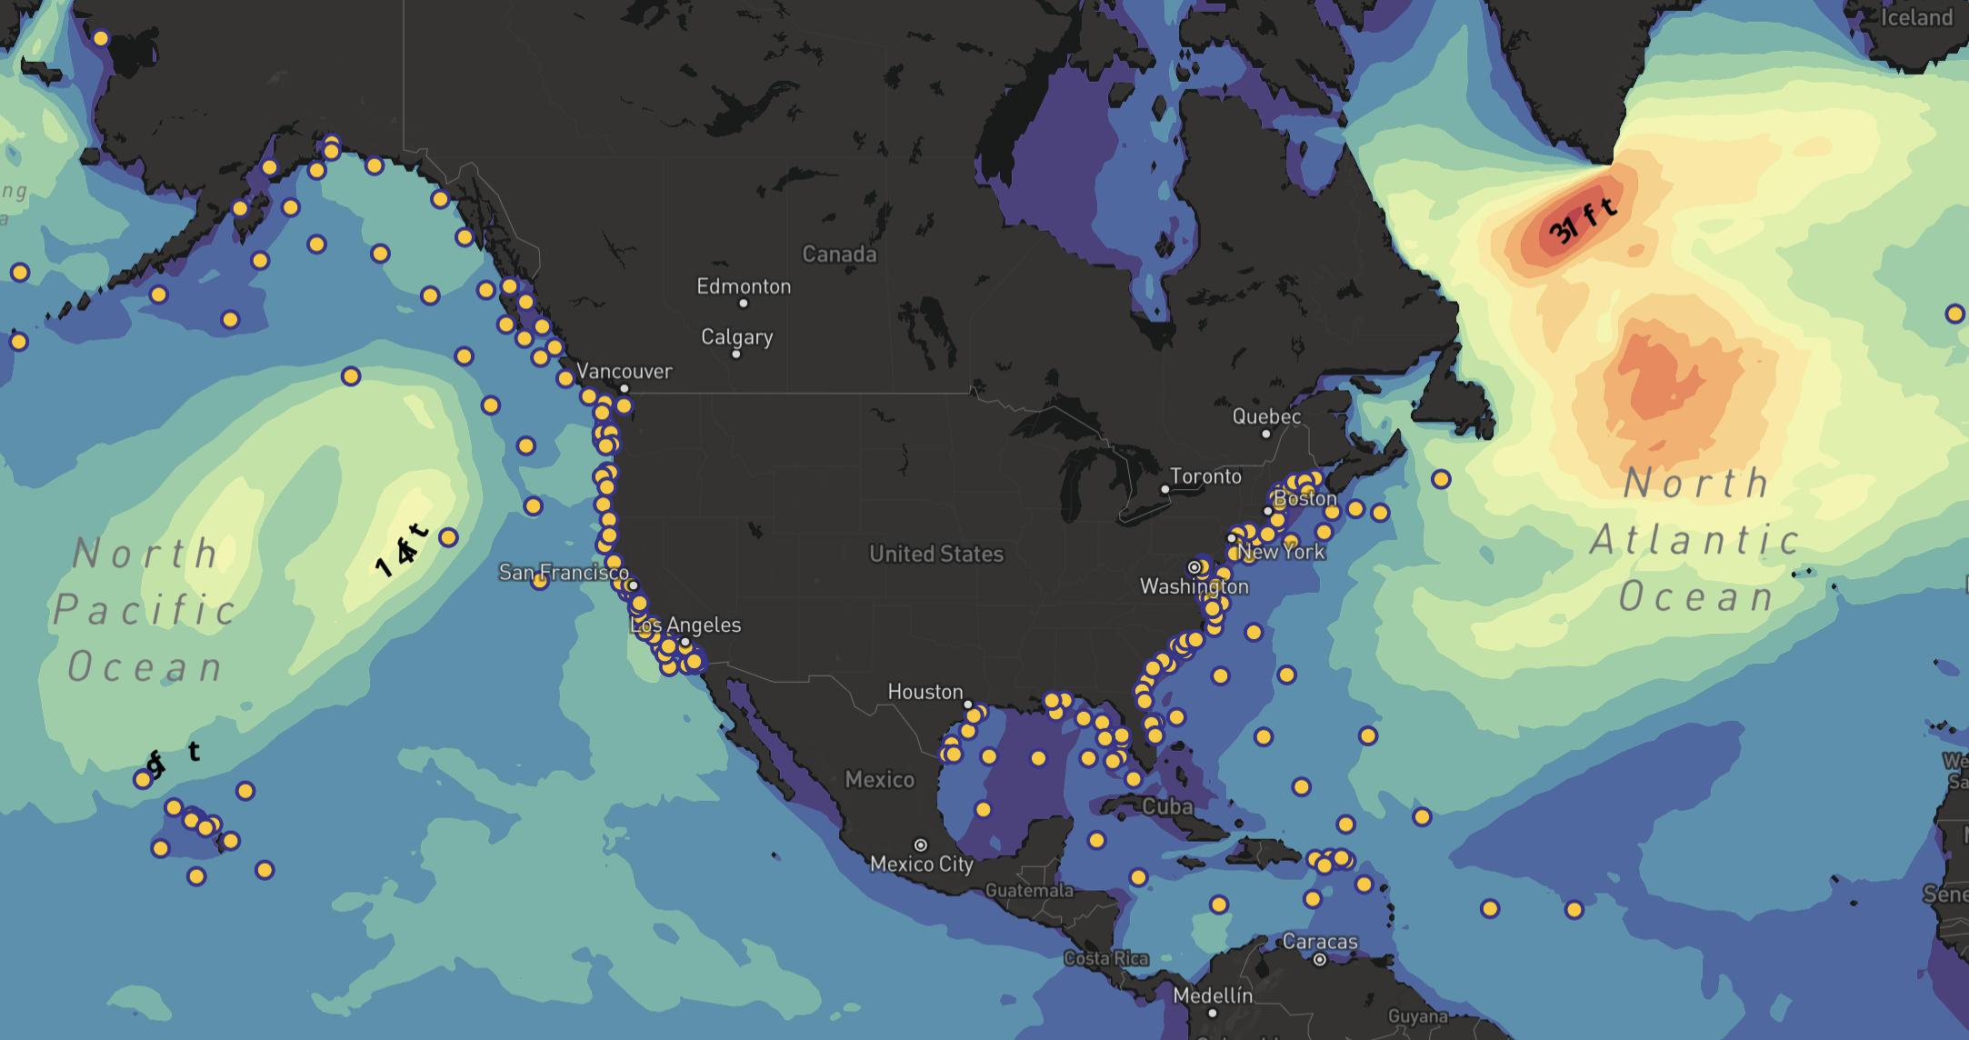Select the Mexico City capital marker
The image size is (1969, 1040).
click(x=921, y=845)
